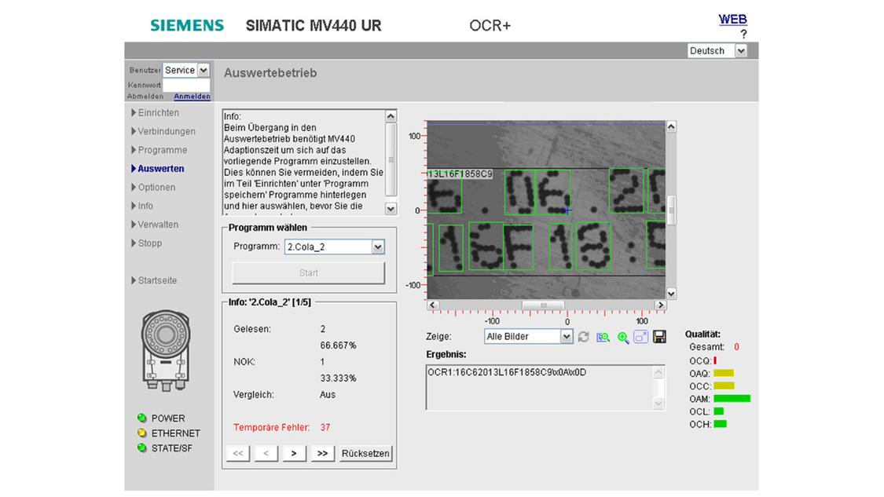Click the refresh image icon next to Alle Bilder

point(584,337)
